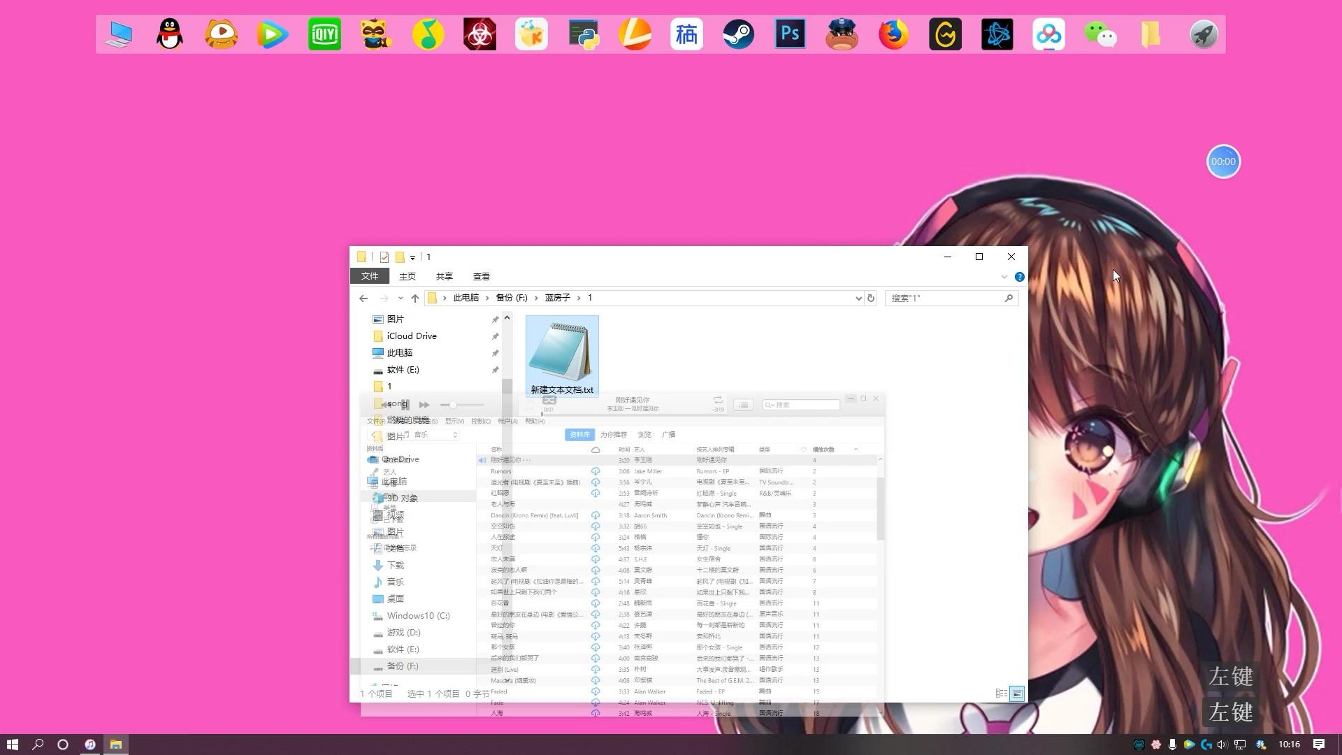Launch Tencent Video from the top dock

tap(273, 34)
